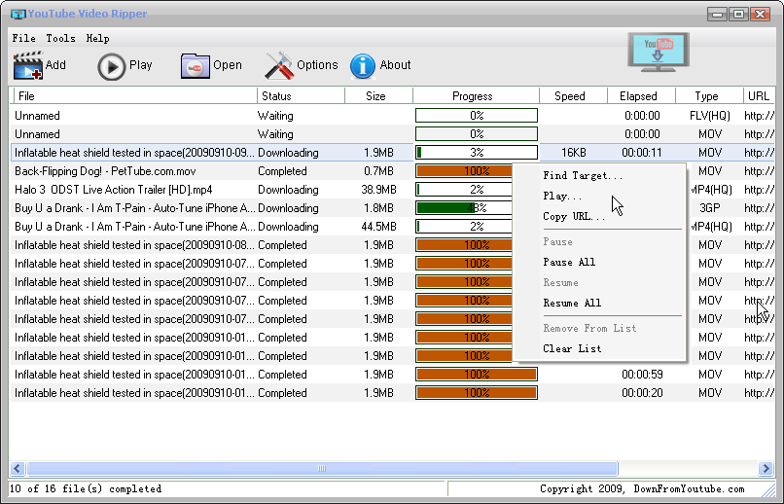Screen dimensions: 784x504
Task: Click the 0% progress bar of FLV(HQ) row
Action: click(x=477, y=116)
